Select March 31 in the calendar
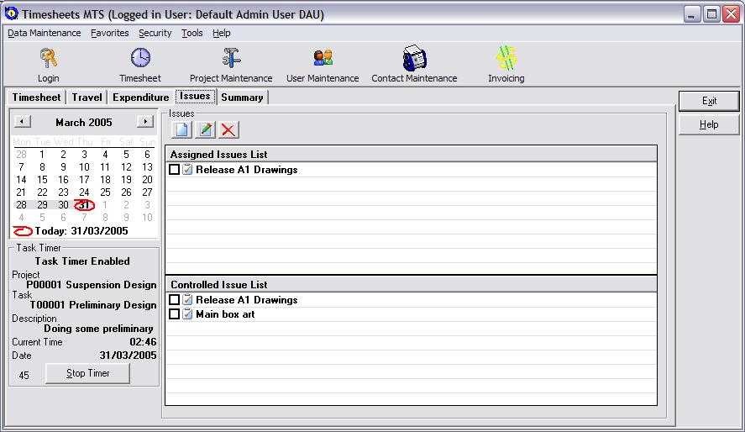Screen dimensions: 745x432 click(84, 205)
